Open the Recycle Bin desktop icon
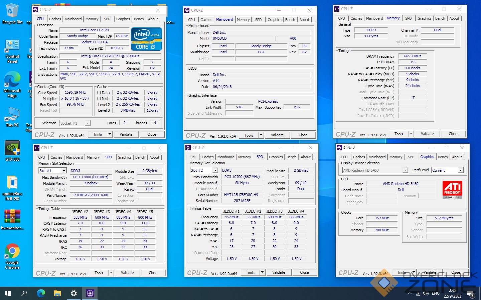This screenshot has height=300, width=481. 12,13
